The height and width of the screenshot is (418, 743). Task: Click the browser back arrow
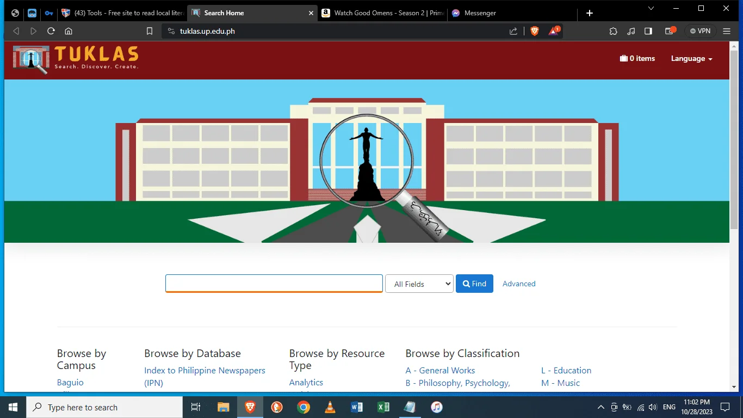pyautogui.click(x=16, y=31)
